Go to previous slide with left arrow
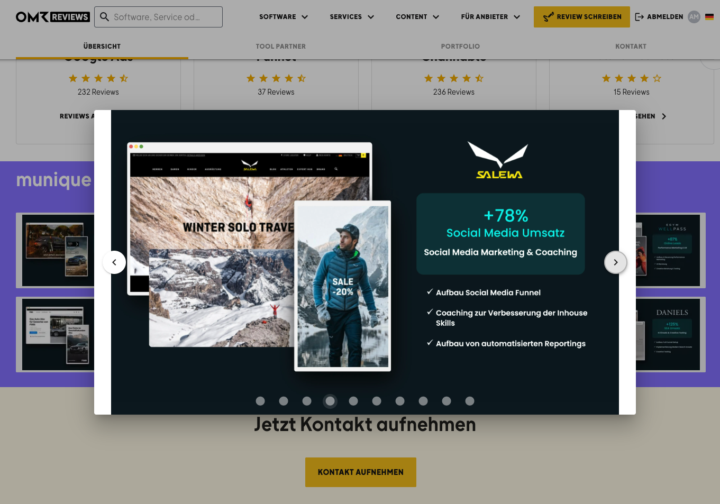 pos(114,262)
